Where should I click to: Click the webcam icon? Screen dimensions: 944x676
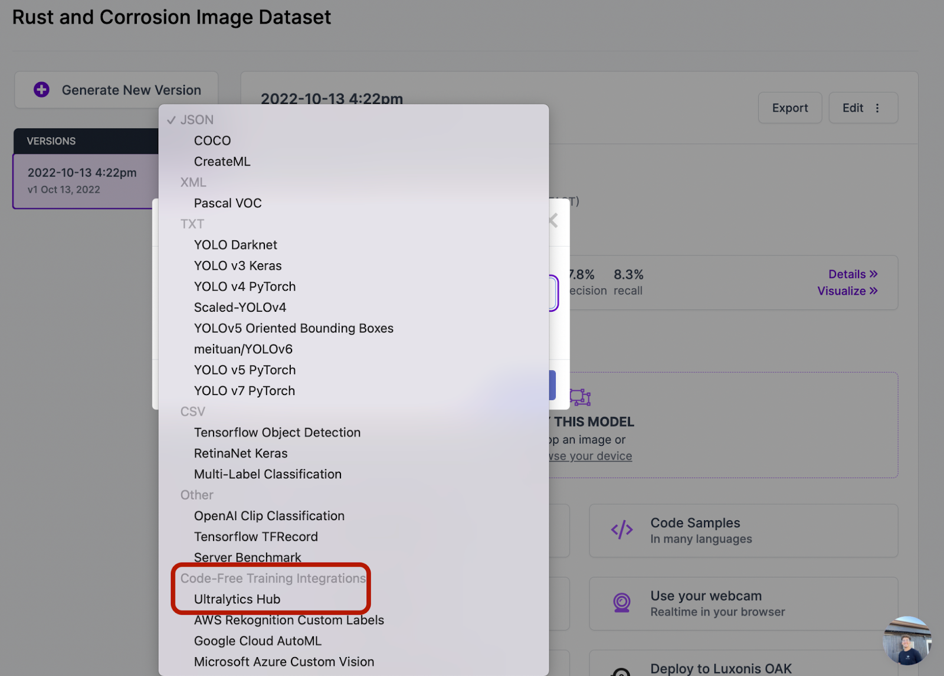click(622, 603)
